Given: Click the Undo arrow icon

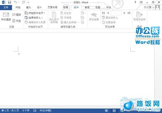Looking at the screenshot, I should click(15, 2).
